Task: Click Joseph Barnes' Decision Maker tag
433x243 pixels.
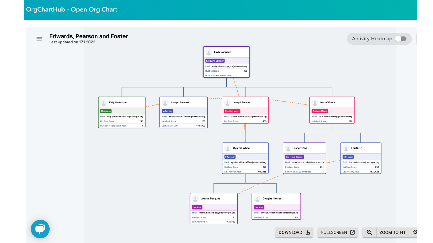Action: click(x=232, y=111)
